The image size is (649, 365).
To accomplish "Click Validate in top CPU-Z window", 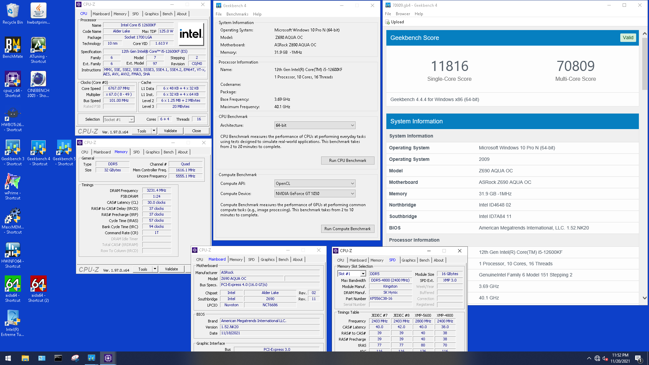I will [x=170, y=131].
